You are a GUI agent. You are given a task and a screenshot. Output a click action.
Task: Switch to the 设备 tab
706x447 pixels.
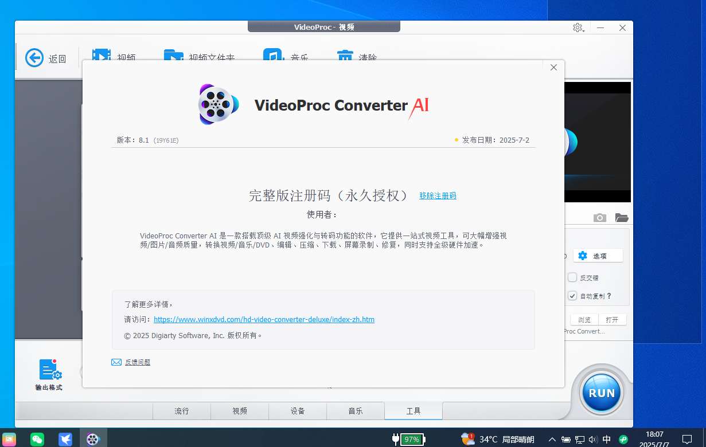point(298,411)
